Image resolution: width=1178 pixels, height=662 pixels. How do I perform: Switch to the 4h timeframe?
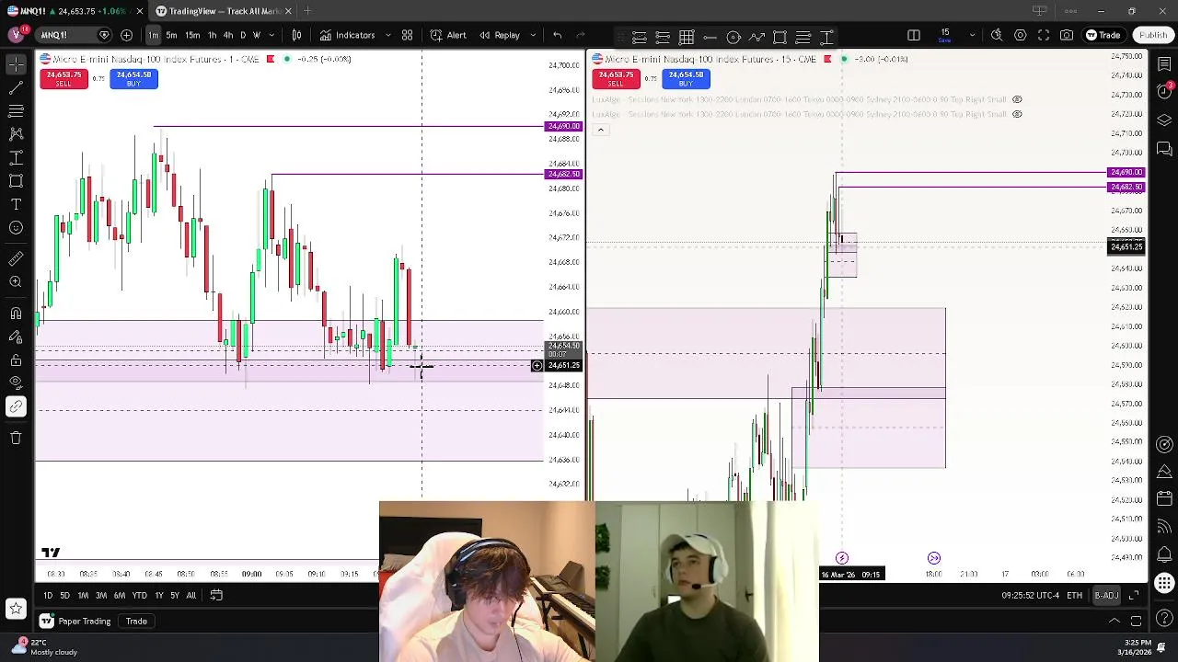pos(227,35)
